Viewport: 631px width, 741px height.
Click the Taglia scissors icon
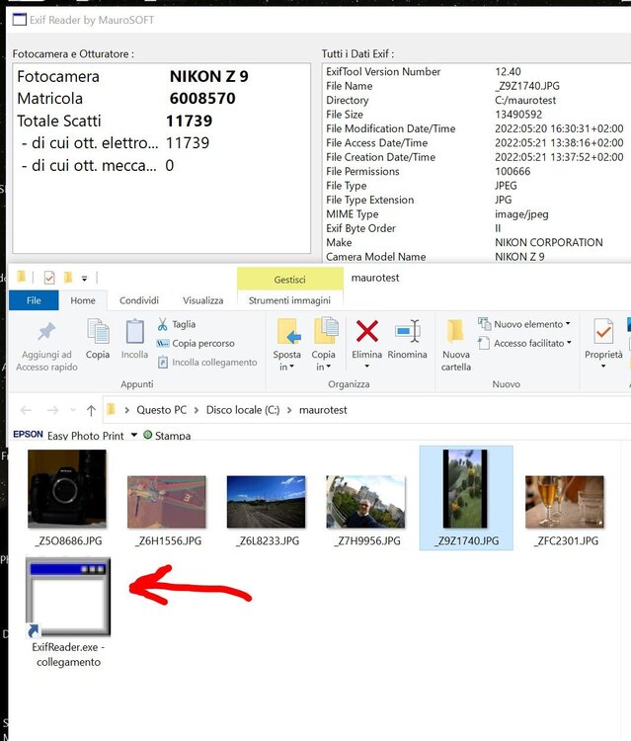click(163, 324)
